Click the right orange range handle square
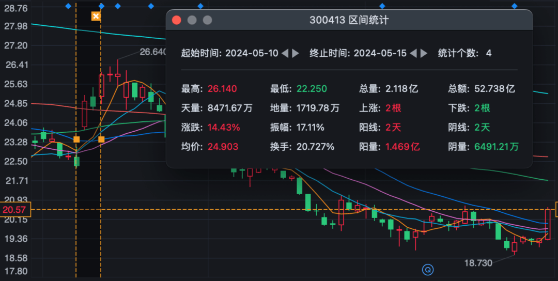Screen dimensions: 558x281 click(x=101, y=139)
